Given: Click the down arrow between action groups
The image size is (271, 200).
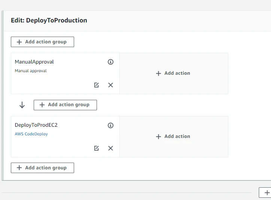Looking at the screenshot, I should click(x=22, y=105).
